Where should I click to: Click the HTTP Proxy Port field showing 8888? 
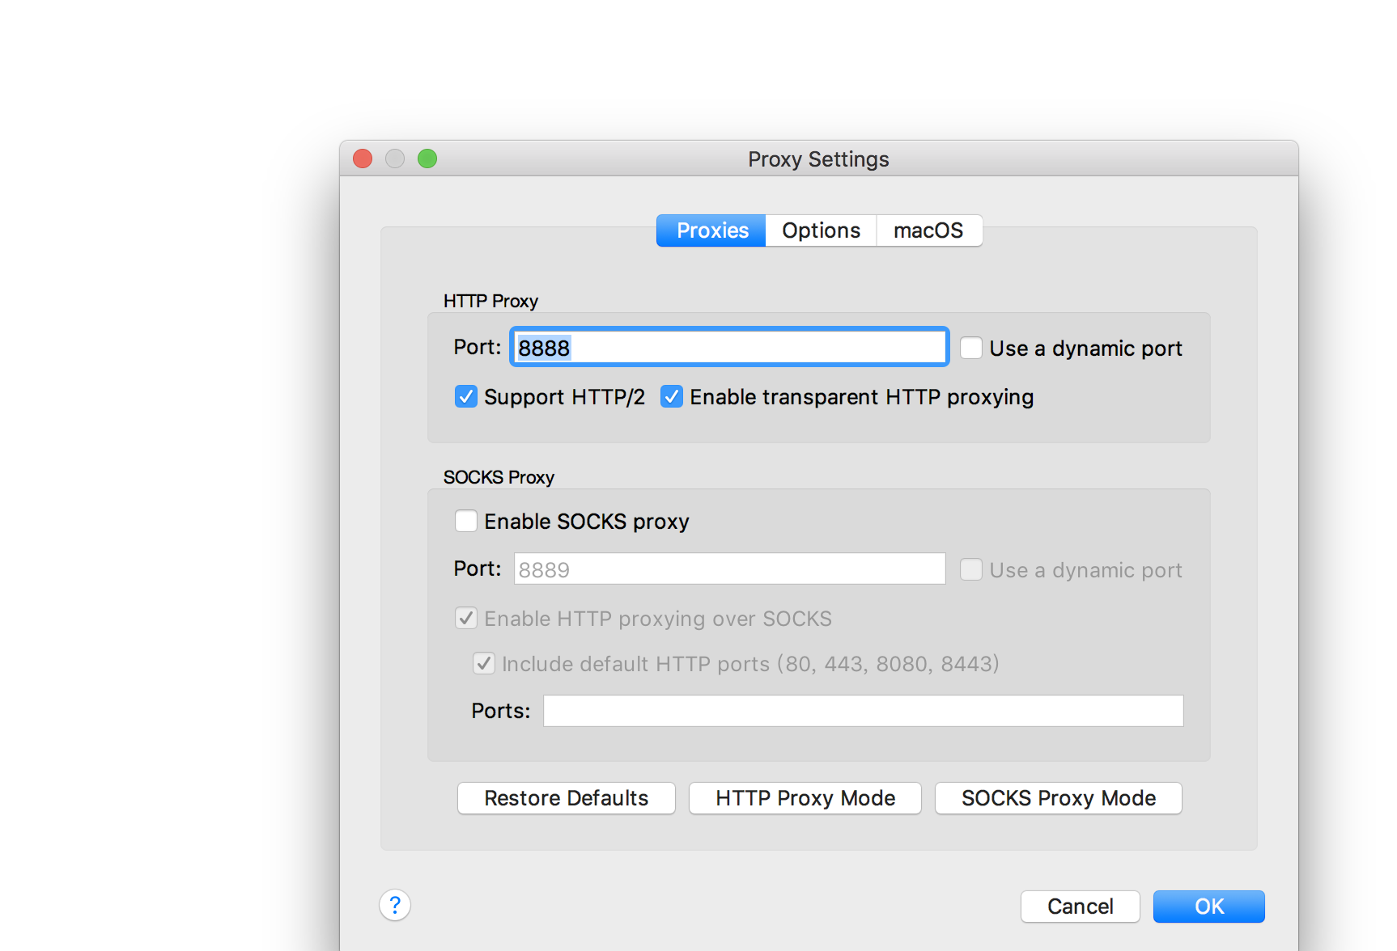tap(728, 346)
